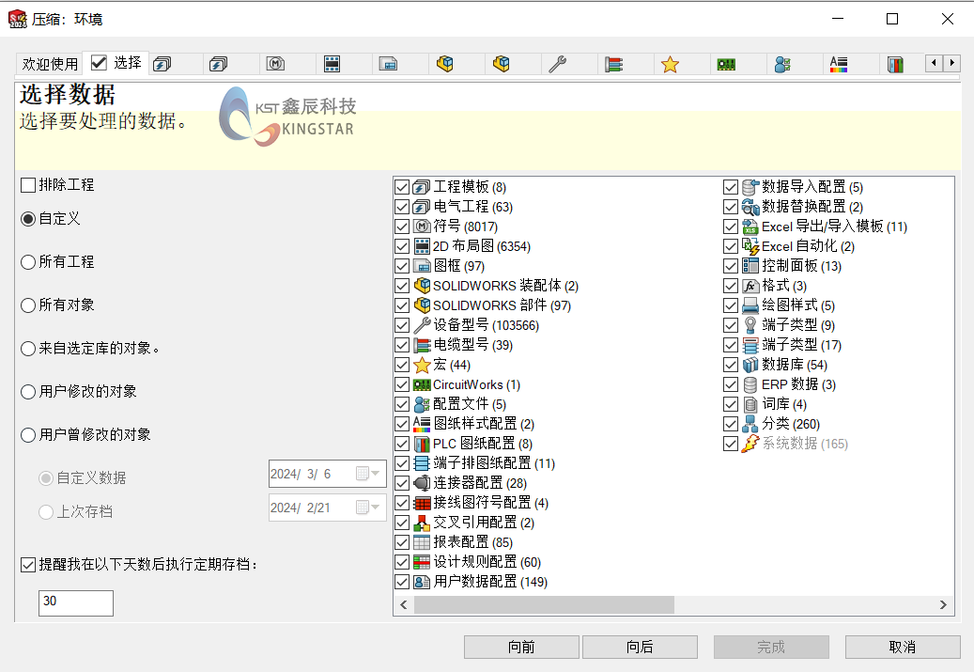Select the 所有工程 radio button
Image resolution: width=974 pixels, height=672 pixels.
[x=28, y=262]
